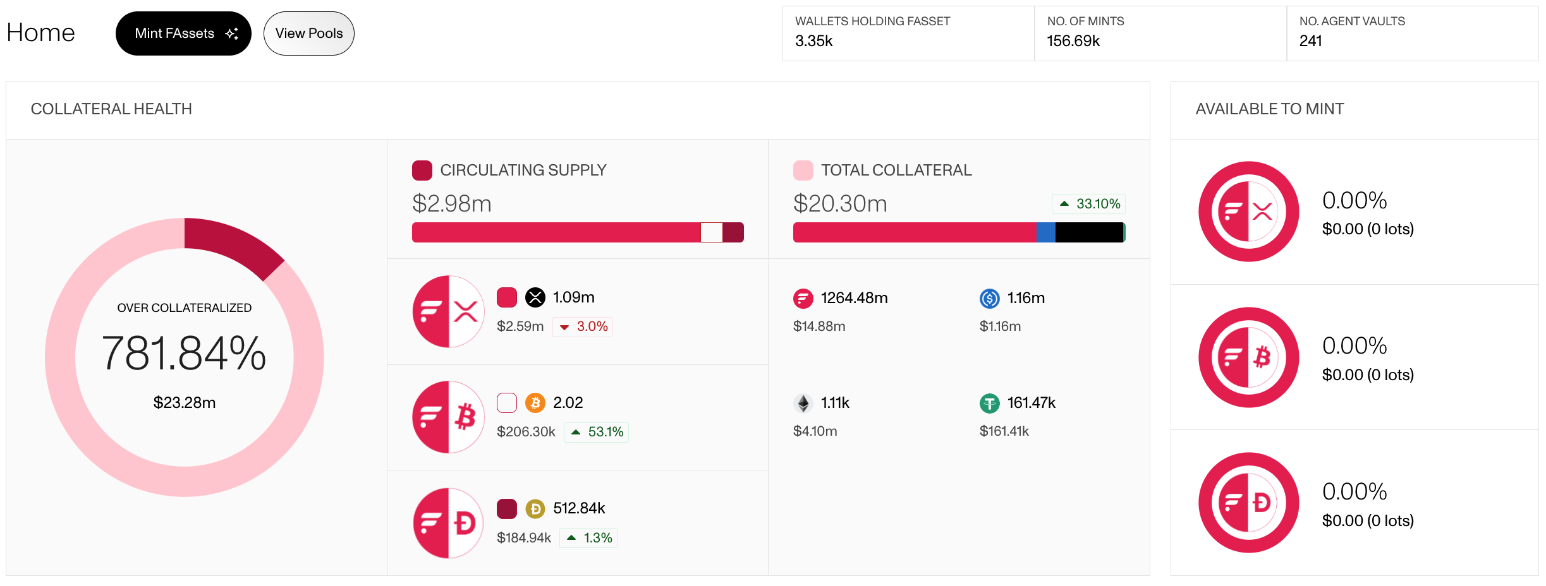Select the FDOGE ring icon under Available to Mint
Image resolution: width=1546 pixels, height=586 pixels.
pyautogui.click(x=1248, y=503)
